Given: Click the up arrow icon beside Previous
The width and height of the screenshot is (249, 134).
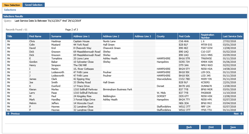Looking at the screenshot, I should click(8, 114).
